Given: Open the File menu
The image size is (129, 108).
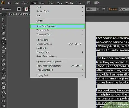Looking at the screenshot, I should pyautogui.click(x=10, y=3).
